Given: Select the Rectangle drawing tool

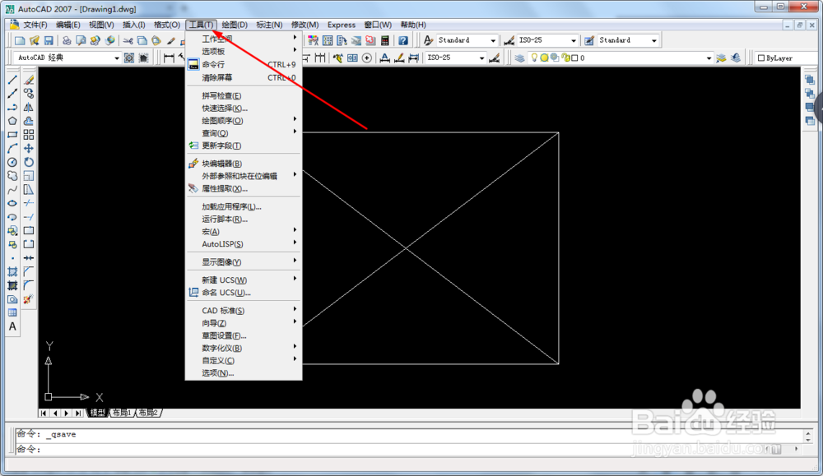Looking at the screenshot, I should 12,135.
